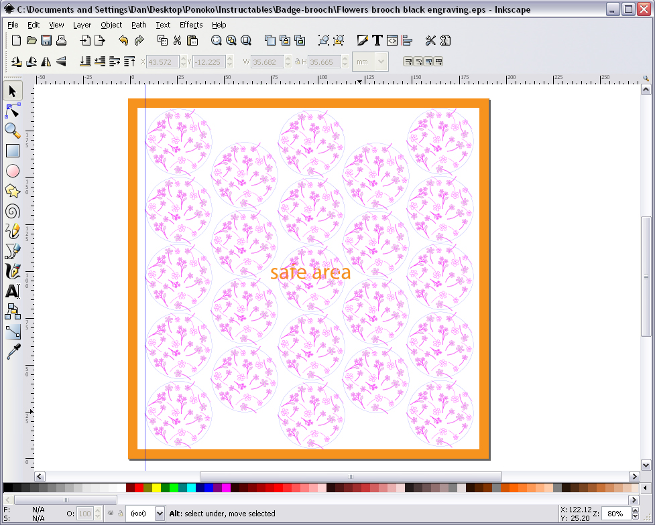This screenshot has height=525, width=655.
Task: Print the document using the printer icon
Action: [62, 40]
